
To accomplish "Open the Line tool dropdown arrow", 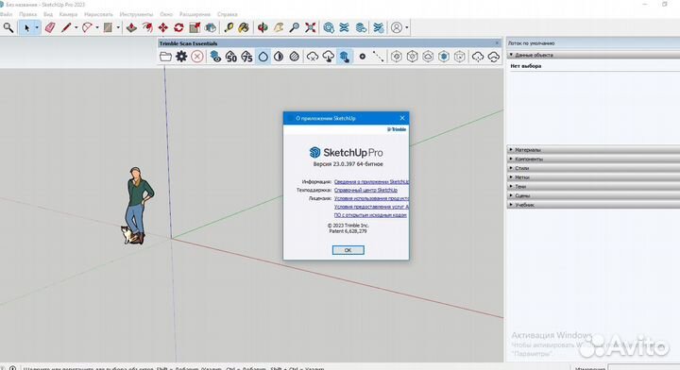I will click(x=76, y=27).
